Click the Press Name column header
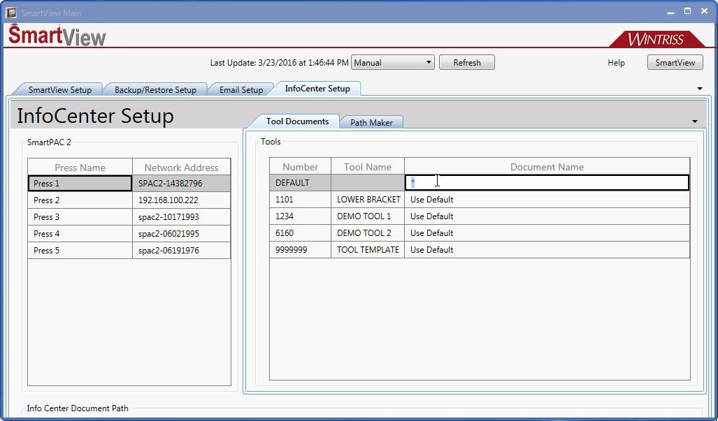 [80, 168]
